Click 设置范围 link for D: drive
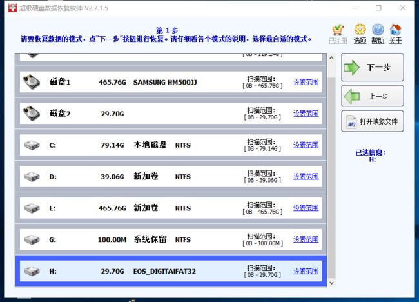The image size is (419, 302). pyautogui.click(x=306, y=177)
